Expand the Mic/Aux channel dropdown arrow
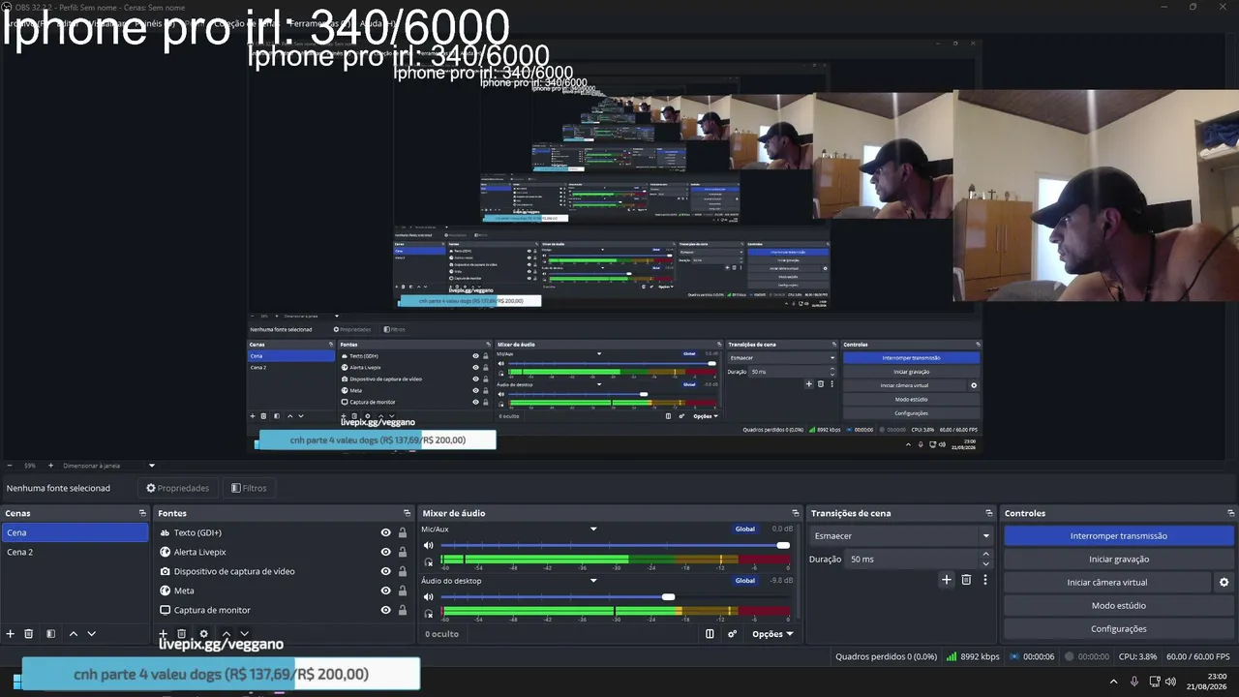The height and width of the screenshot is (697, 1239). point(593,530)
